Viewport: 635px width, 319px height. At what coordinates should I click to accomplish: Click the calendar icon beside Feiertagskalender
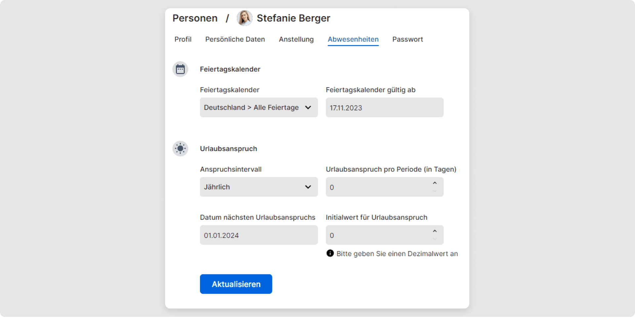pyautogui.click(x=180, y=69)
